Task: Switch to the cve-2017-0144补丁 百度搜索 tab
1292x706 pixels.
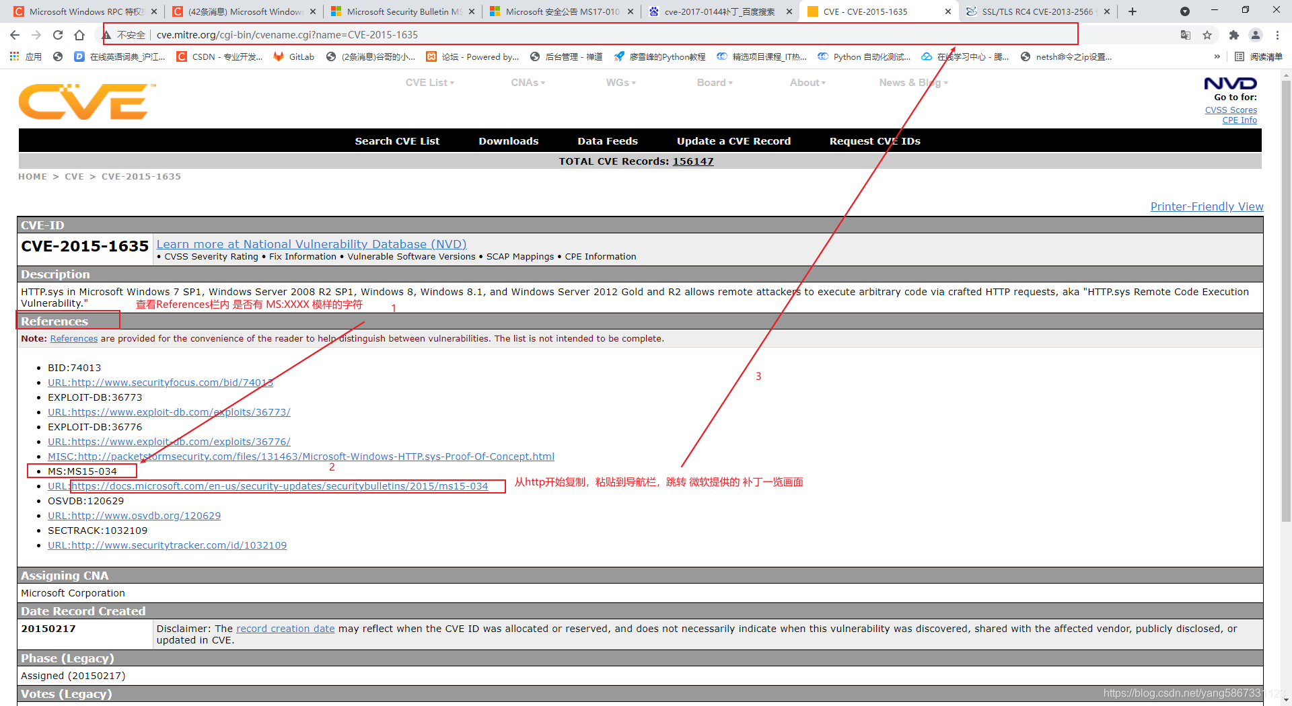Action: tap(719, 11)
